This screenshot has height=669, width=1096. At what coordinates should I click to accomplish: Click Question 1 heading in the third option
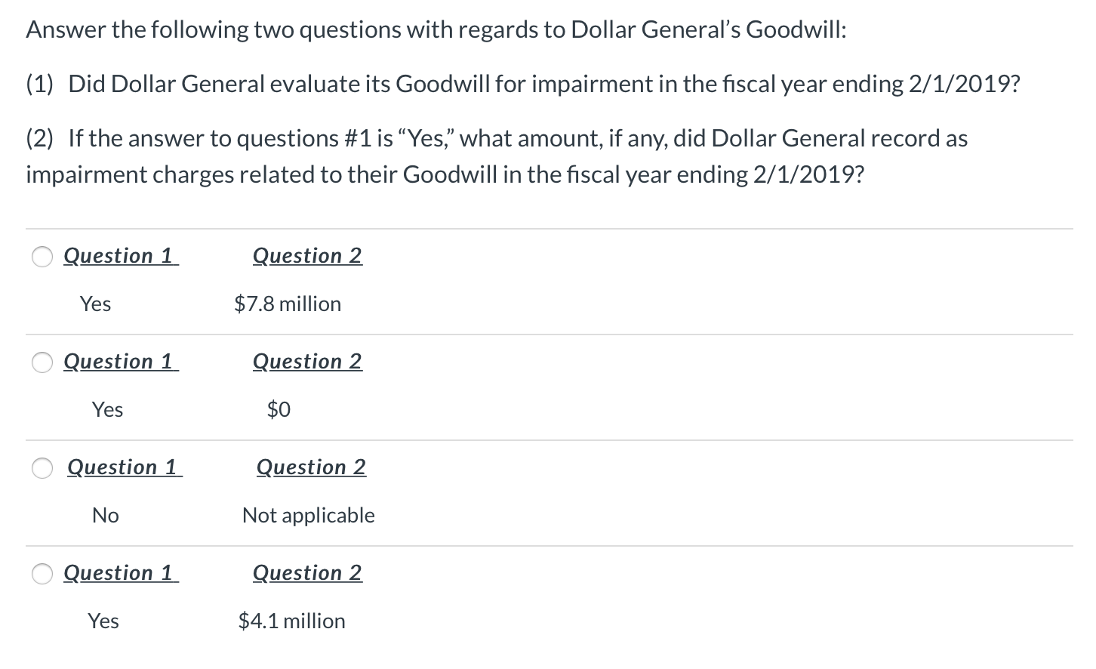[x=124, y=467]
